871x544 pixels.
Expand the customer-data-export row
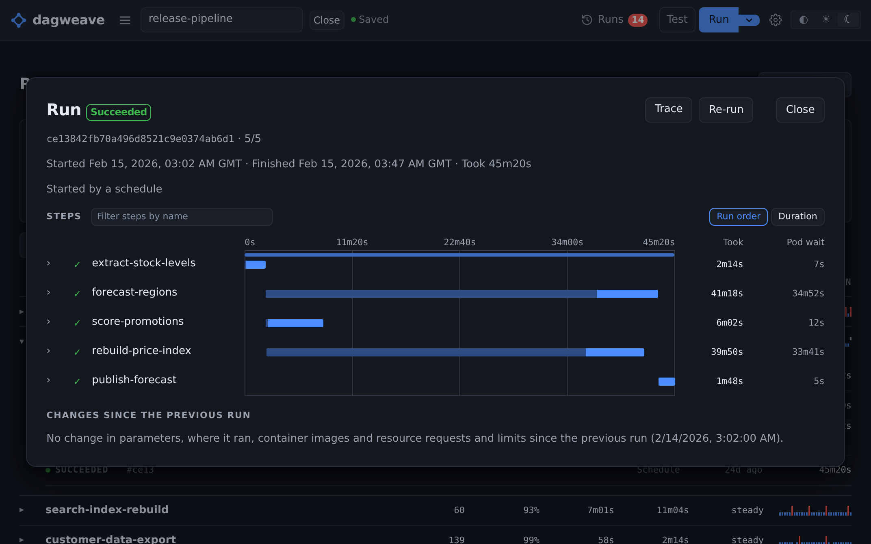pyautogui.click(x=22, y=540)
